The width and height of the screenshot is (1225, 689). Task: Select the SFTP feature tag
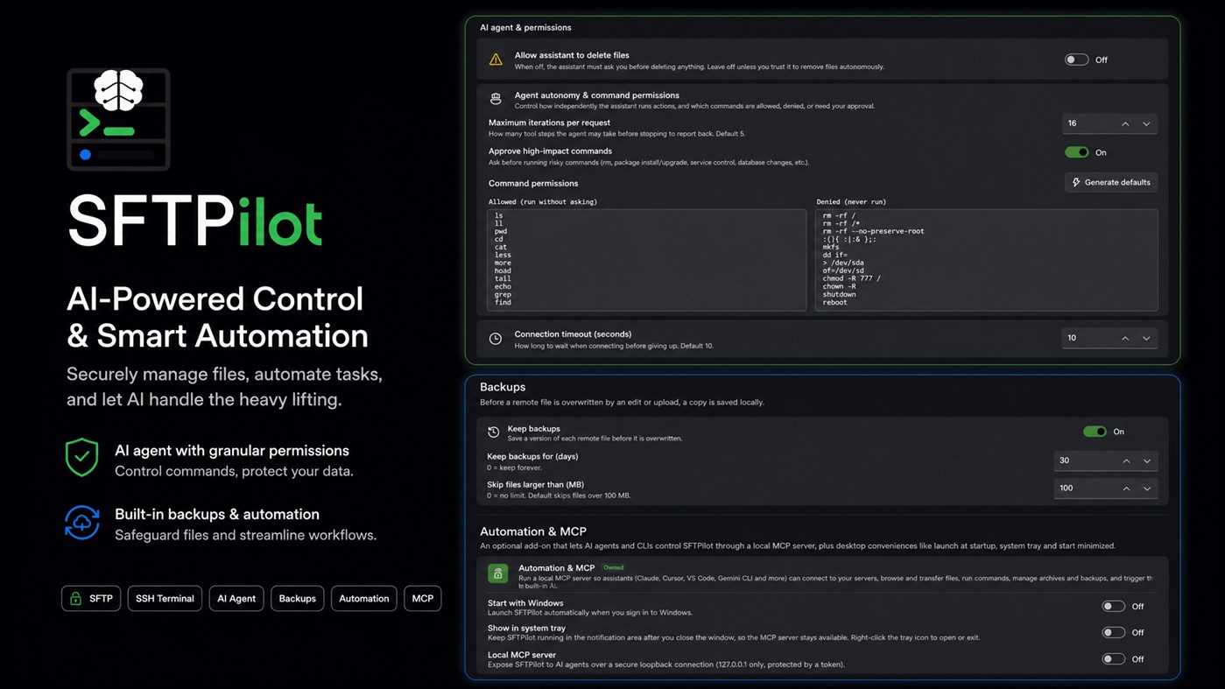(x=91, y=599)
